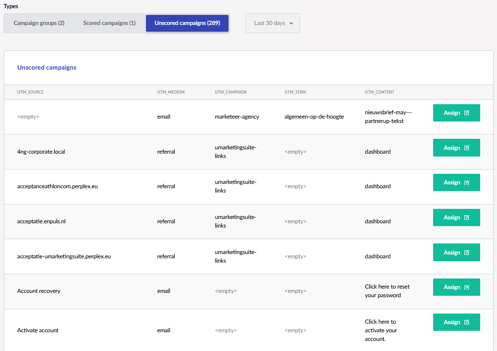Click the empty source cell in first row
The width and height of the screenshot is (497, 351).
coord(28,117)
